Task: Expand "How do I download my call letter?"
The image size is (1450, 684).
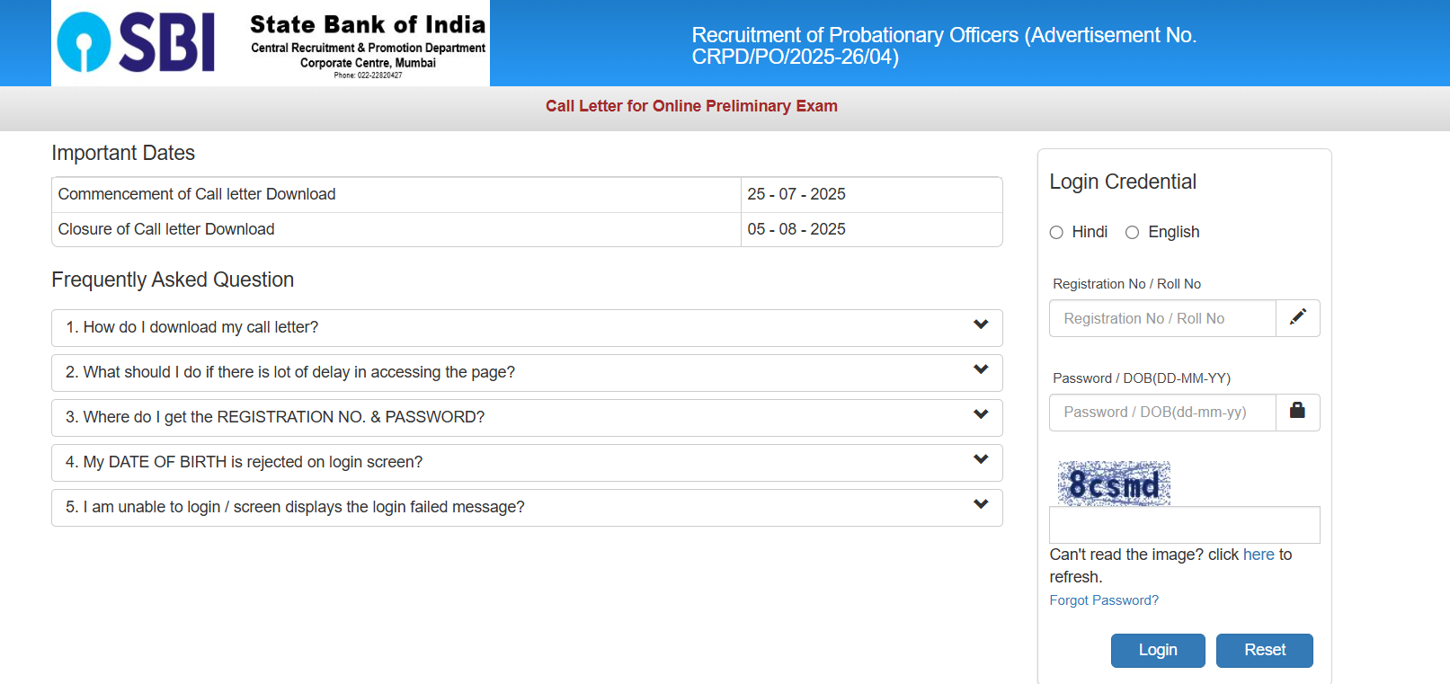Action: pyautogui.click(x=192, y=327)
